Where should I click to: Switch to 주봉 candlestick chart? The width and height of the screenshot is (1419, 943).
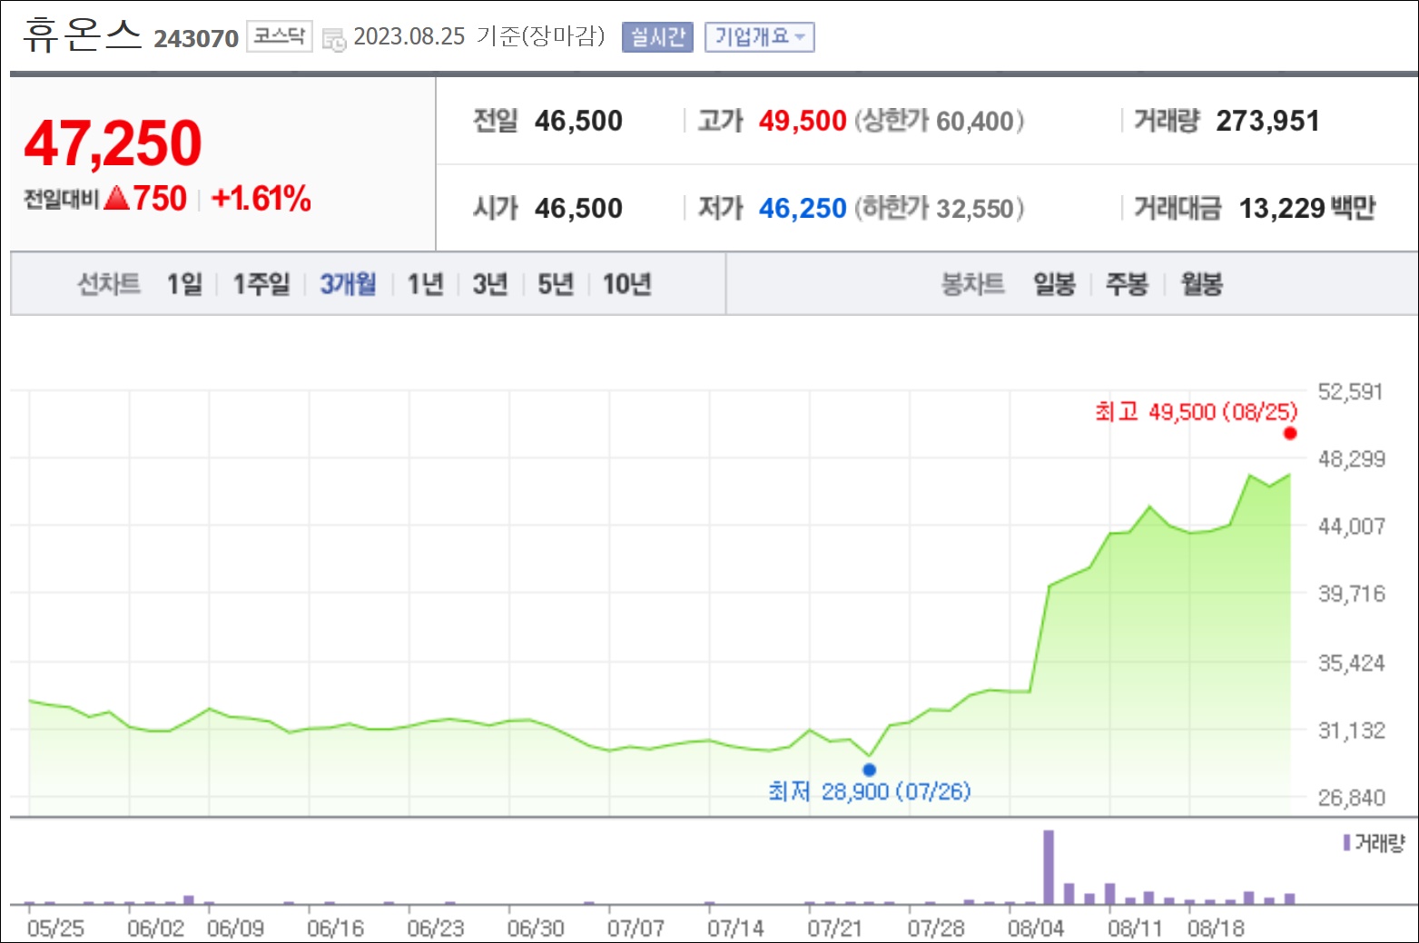point(1127,284)
